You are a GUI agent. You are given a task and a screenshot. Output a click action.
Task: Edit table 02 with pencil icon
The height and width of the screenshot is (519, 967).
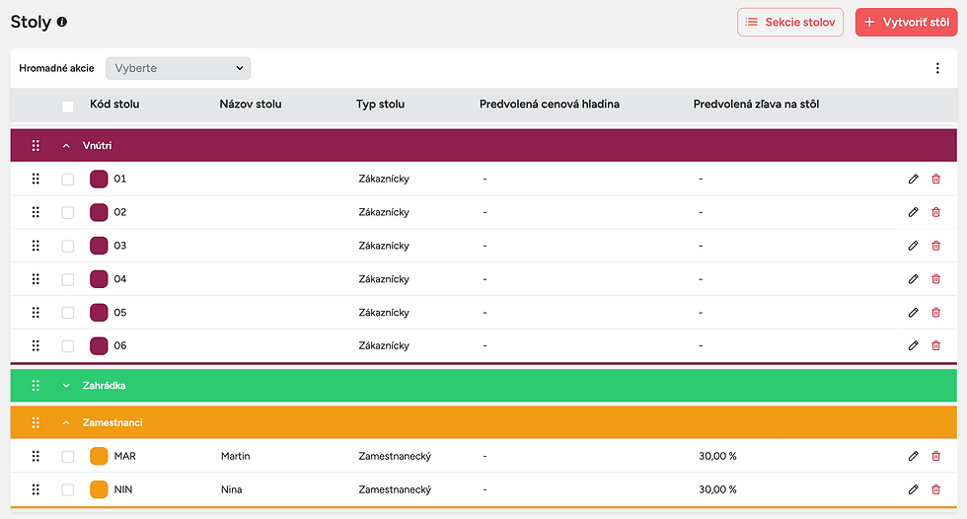click(914, 212)
